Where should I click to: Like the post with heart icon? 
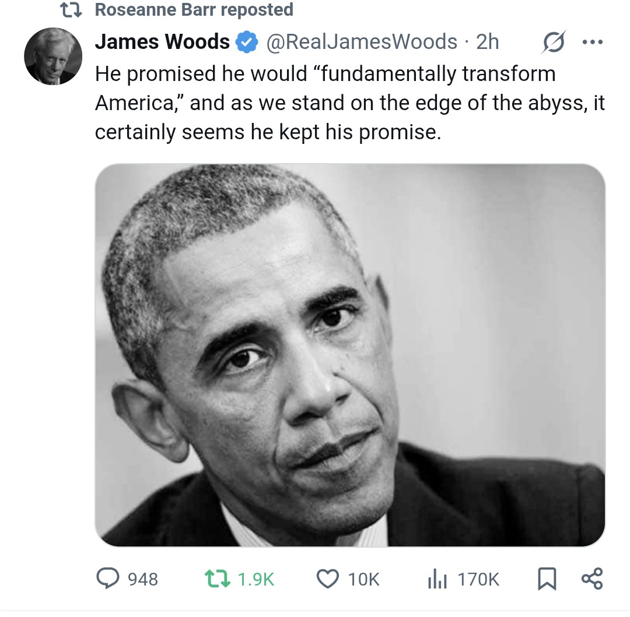tap(327, 579)
